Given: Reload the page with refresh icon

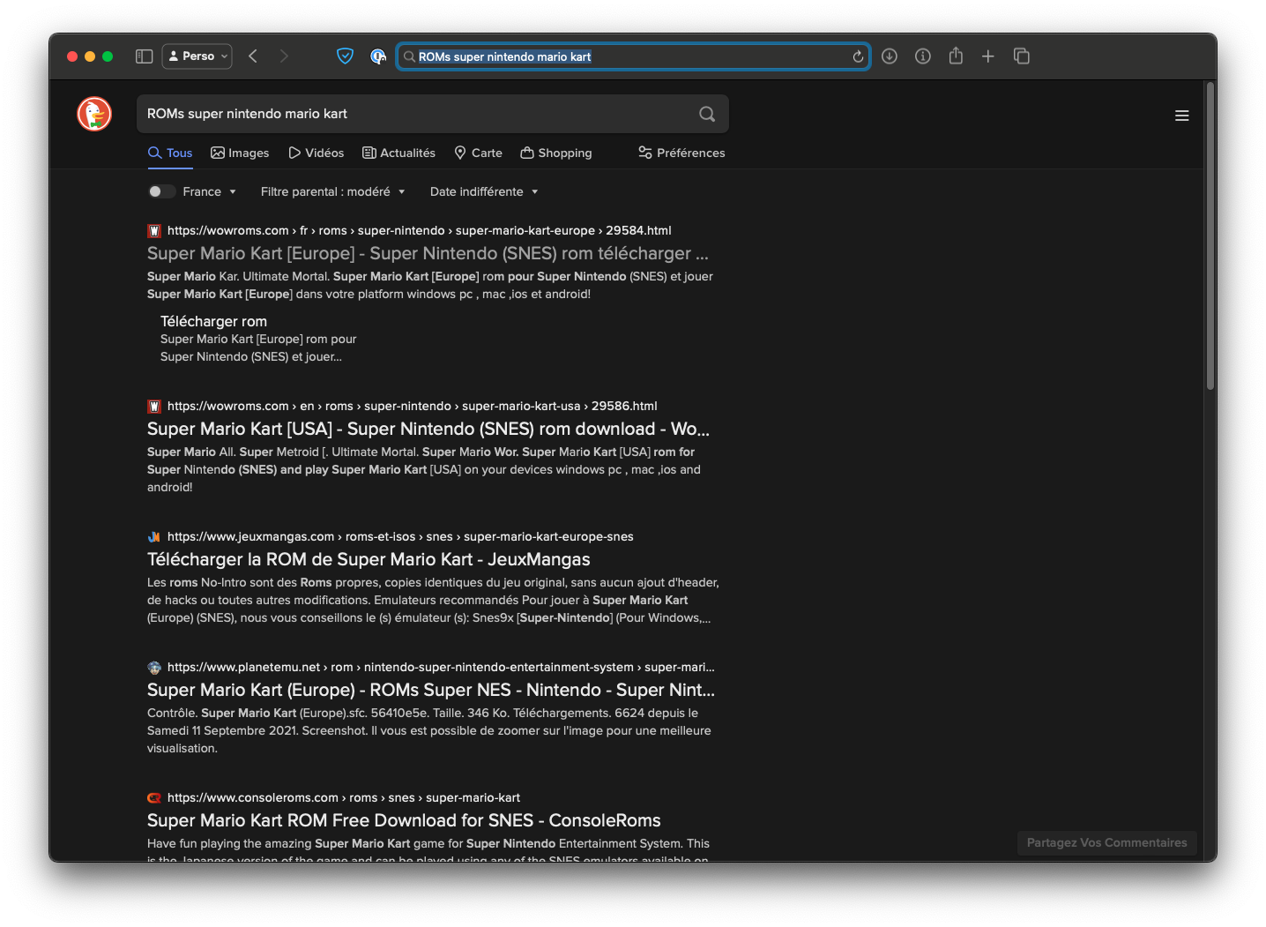Looking at the screenshot, I should (x=858, y=56).
